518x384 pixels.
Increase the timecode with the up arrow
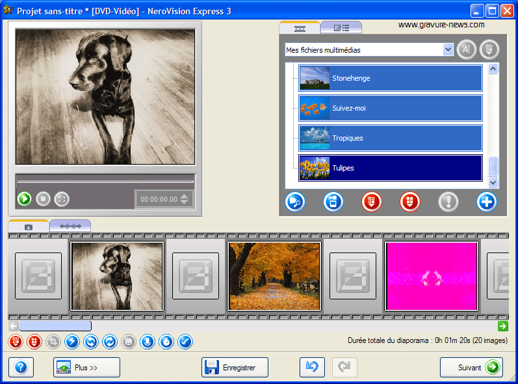pos(185,195)
